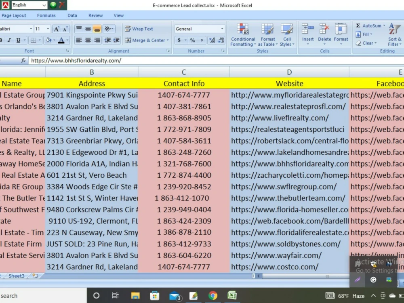Click Increase Decimal
Image resolution: width=404 pixels, height=303 pixels.
[212, 40]
